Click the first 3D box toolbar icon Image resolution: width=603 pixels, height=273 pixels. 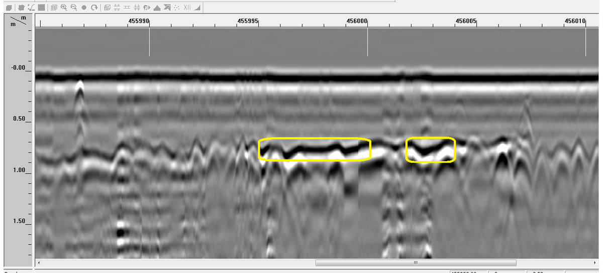pos(9,8)
